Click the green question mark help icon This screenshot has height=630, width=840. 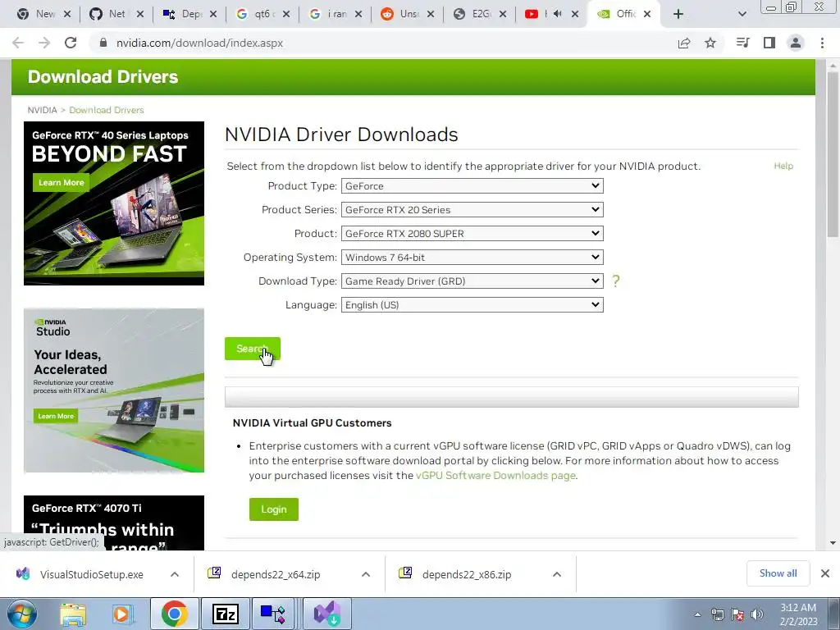pos(615,281)
